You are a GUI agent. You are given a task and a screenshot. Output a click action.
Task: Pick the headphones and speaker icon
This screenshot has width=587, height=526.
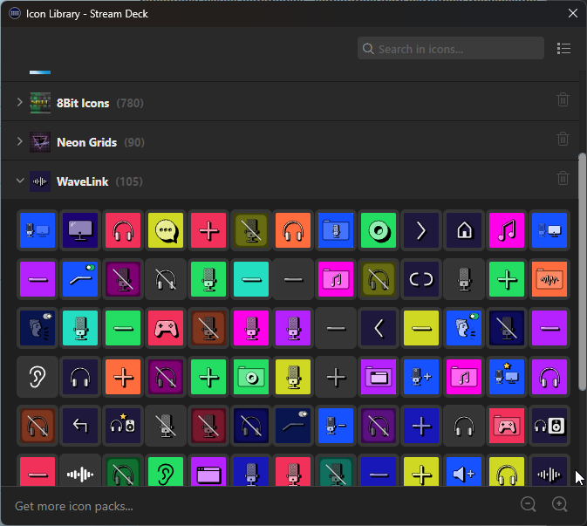(549, 426)
